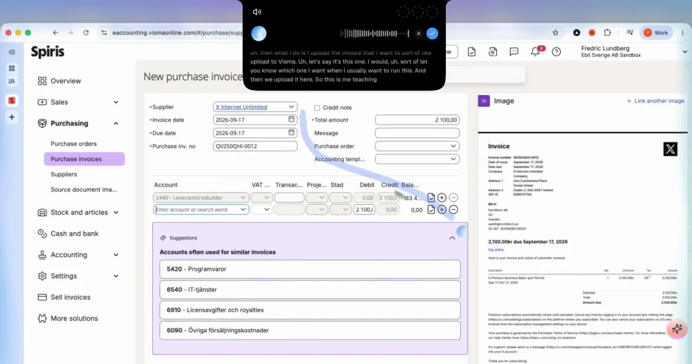Tick the Credit note checkbox

317,108
